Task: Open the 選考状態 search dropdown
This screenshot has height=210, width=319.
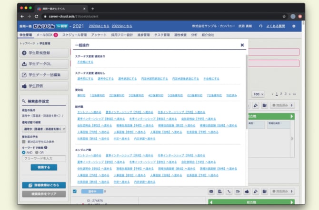Action: click(44, 128)
